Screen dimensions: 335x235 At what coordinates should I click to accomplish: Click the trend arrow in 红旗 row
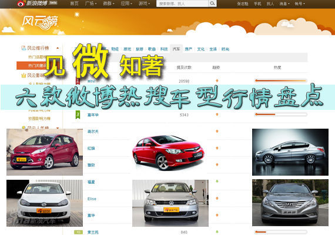tap(217, 148)
